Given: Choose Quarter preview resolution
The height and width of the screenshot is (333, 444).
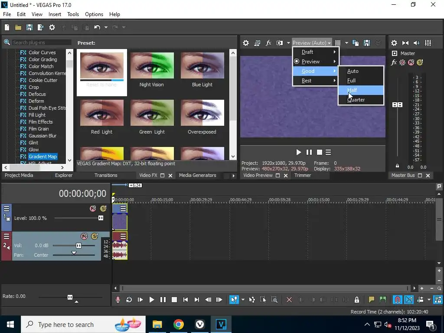Looking at the screenshot, I should (361, 100).
